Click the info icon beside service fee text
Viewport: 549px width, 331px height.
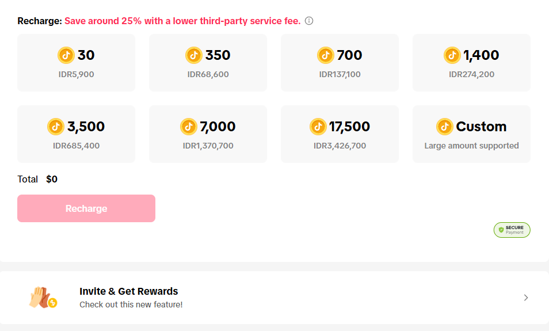309,21
